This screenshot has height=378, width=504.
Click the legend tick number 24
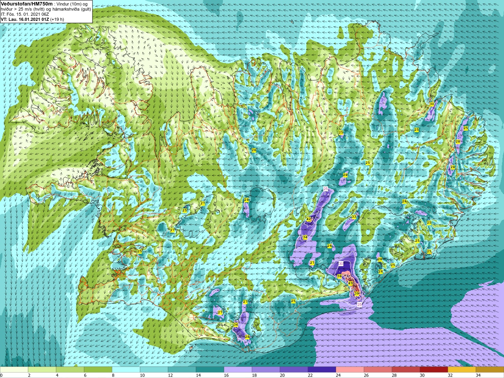click(x=338, y=375)
